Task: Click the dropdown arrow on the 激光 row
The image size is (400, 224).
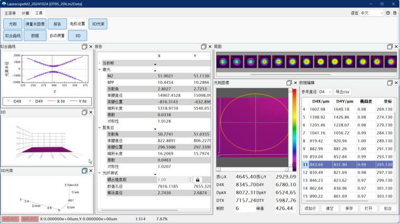Action: tap(155, 71)
